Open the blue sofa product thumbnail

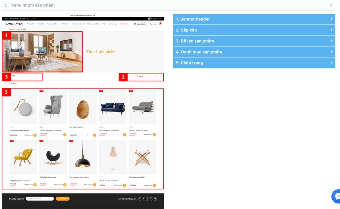[x=113, y=107]
